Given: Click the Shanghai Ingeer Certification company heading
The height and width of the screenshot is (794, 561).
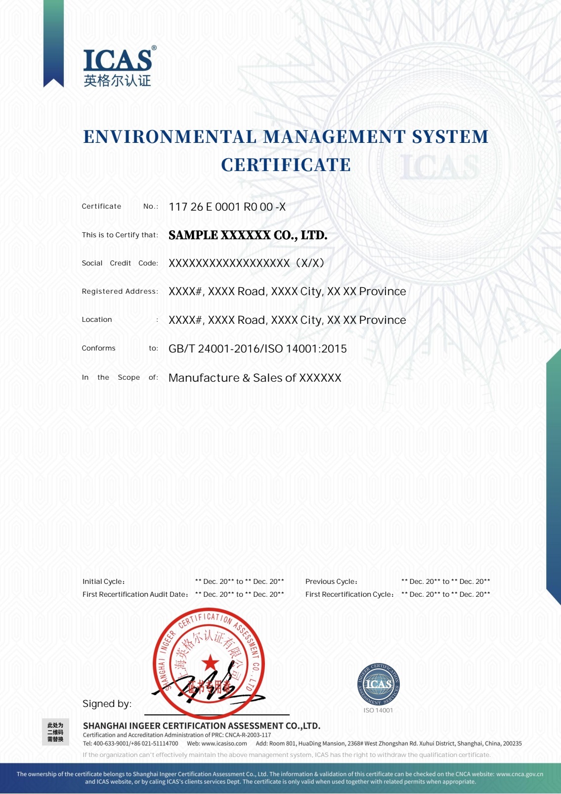Looking at the screenshot, I should [x=202, y=726].
